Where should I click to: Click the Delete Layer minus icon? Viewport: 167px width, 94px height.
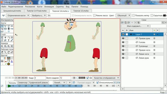point(135,23)
